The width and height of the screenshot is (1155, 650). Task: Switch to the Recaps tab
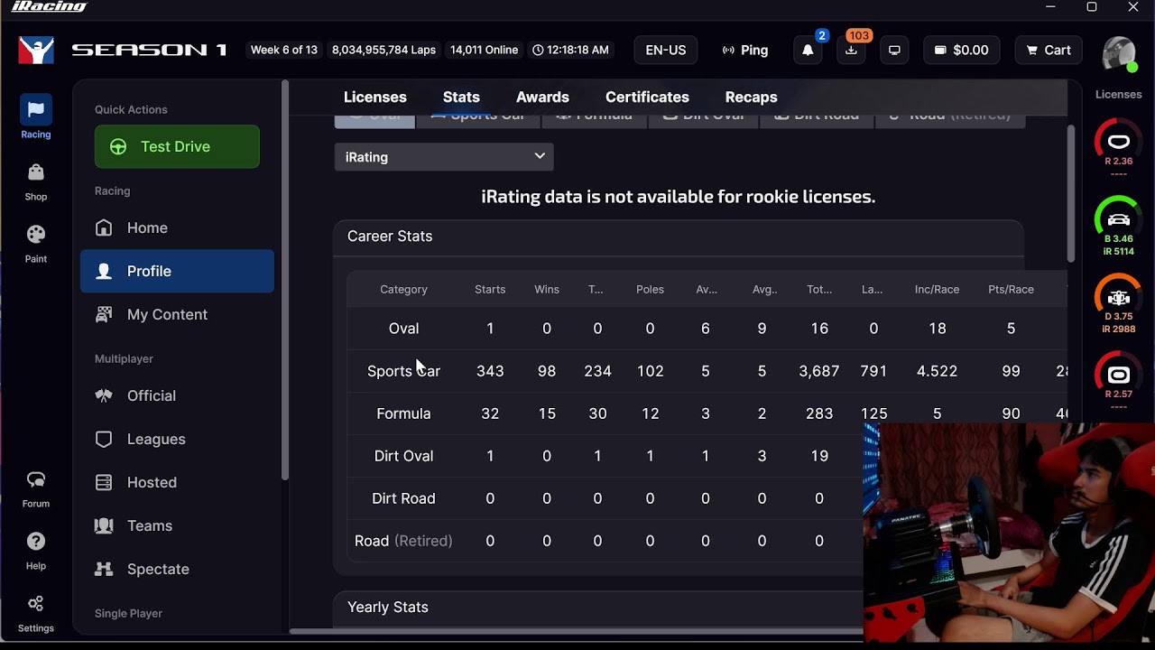[x=751, y=97]
